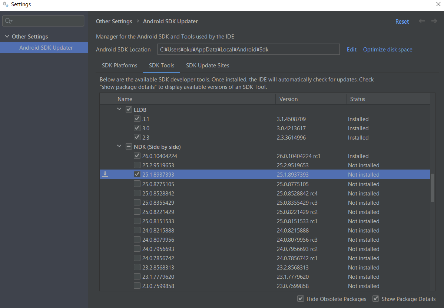444x308 pixels.
Task: Click the table vertical scrollbar thumb
Action: click(x=433, y=188)
